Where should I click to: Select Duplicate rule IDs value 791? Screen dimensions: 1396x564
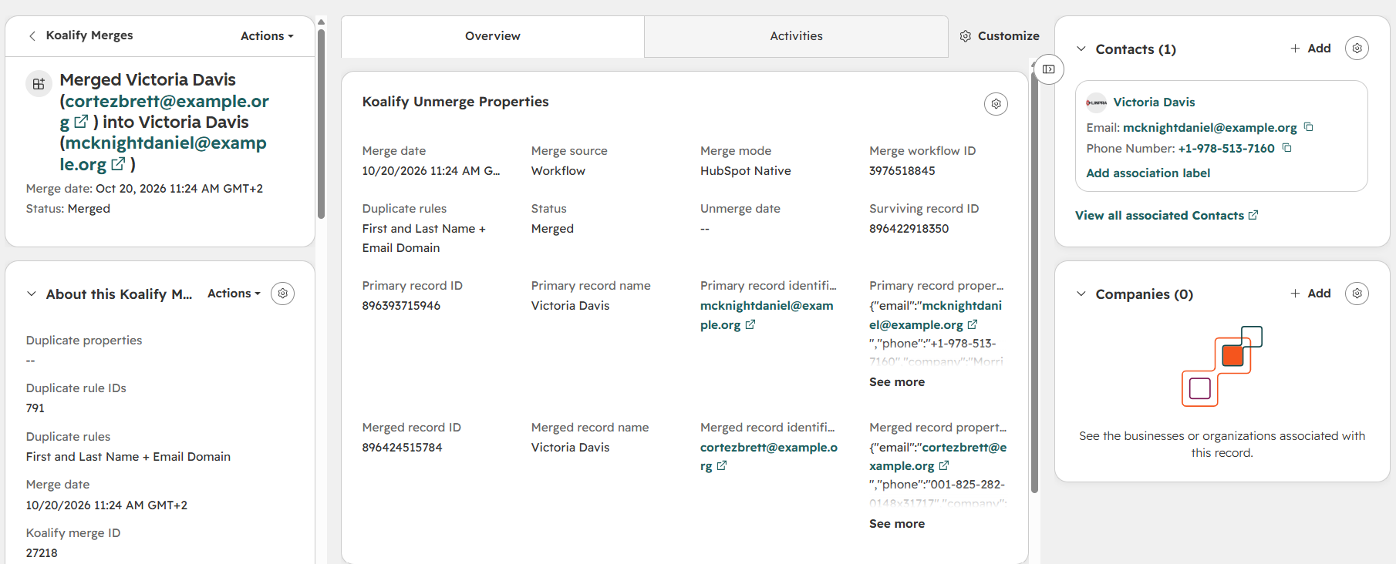click(35, 408)
